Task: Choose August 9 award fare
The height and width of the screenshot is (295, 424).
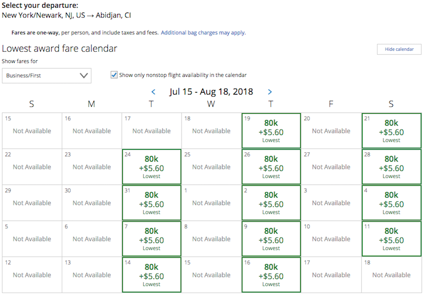Action: 271,238
